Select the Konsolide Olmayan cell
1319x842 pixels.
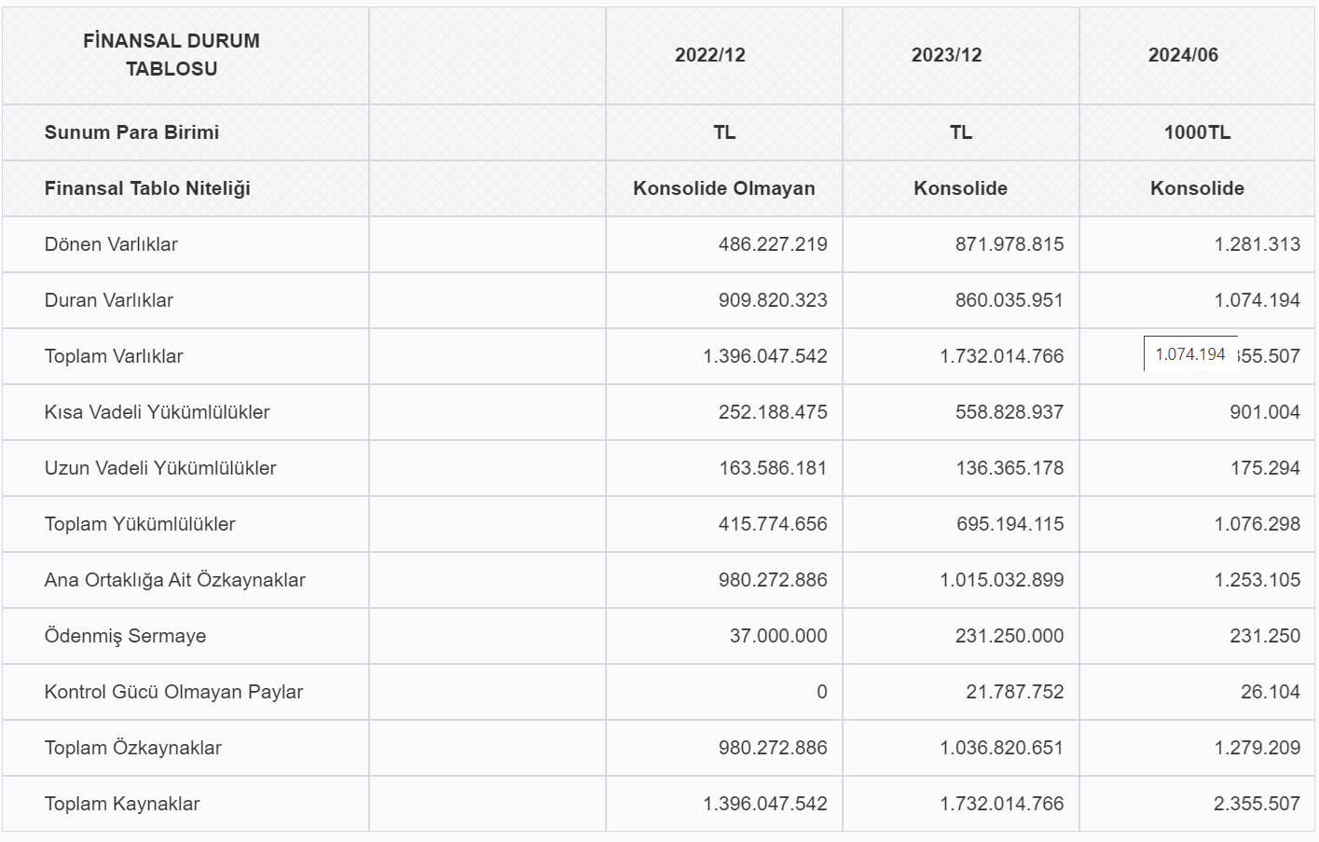pos(724,188)
